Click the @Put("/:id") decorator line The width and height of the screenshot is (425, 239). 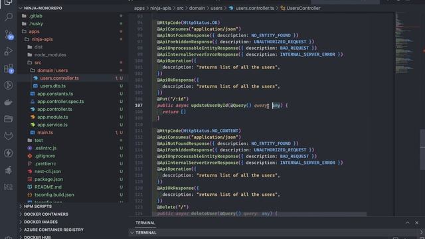tap(173, 99)
